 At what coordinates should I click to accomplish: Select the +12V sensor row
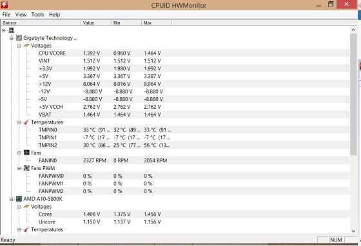coord(193,84)
